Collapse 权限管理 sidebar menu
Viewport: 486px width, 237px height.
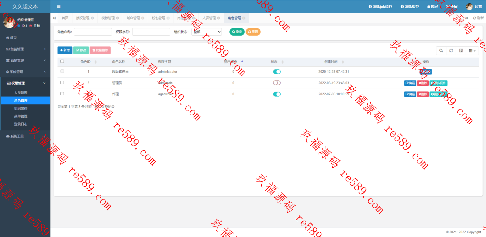click(x=25, y=83)
